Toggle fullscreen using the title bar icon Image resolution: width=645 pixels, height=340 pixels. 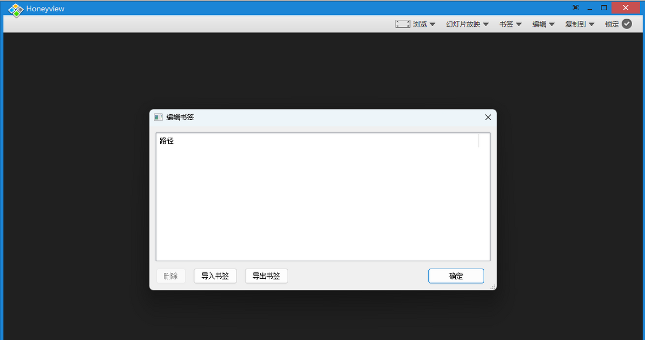tap(576, 8)
